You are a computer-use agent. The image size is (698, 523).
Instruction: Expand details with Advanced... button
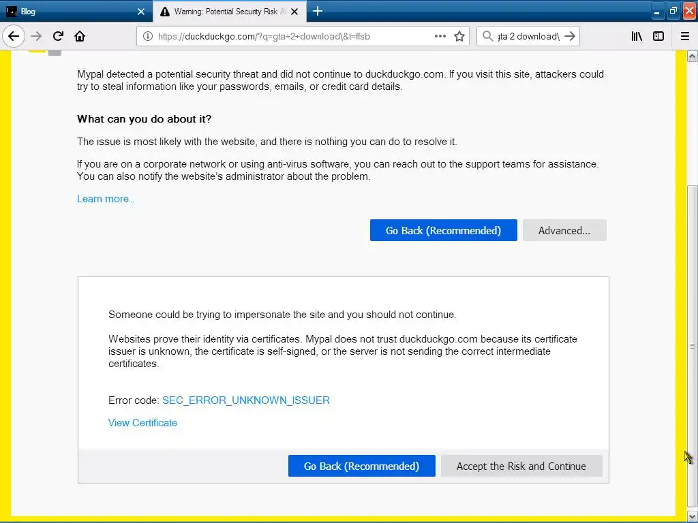(564, 230)
